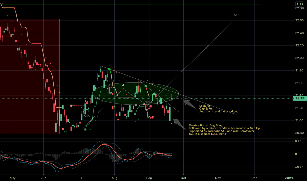This screenshot has width=307, height=181.
Task: Click the SELL signal label near late July peak
Action: (111, 81)
